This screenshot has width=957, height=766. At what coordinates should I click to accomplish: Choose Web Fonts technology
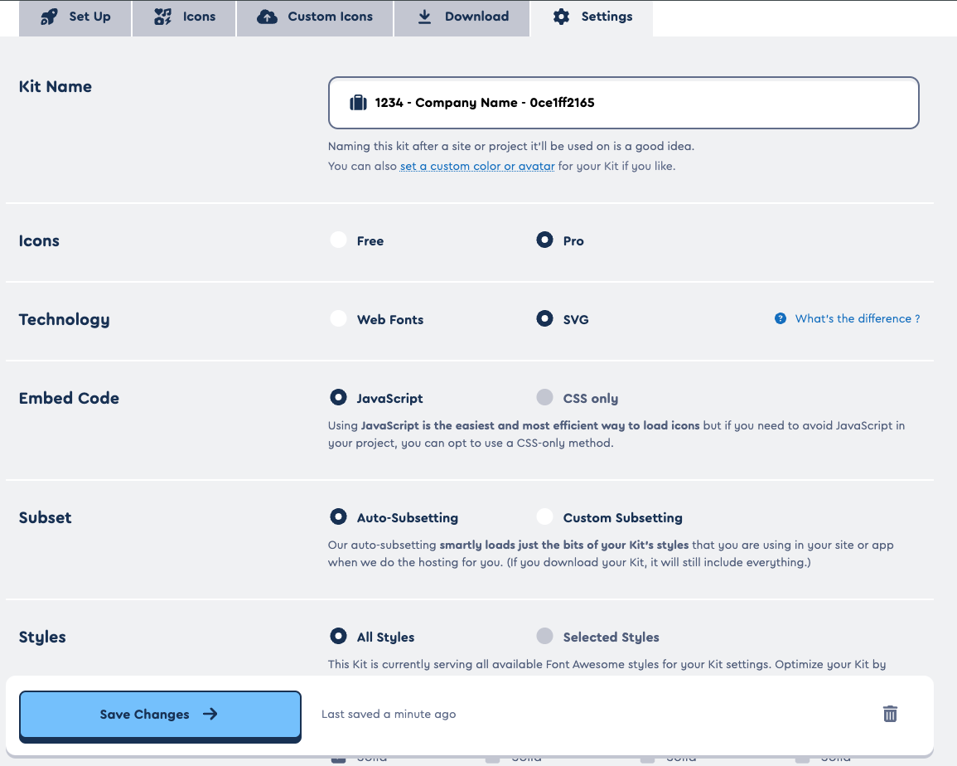338,319
